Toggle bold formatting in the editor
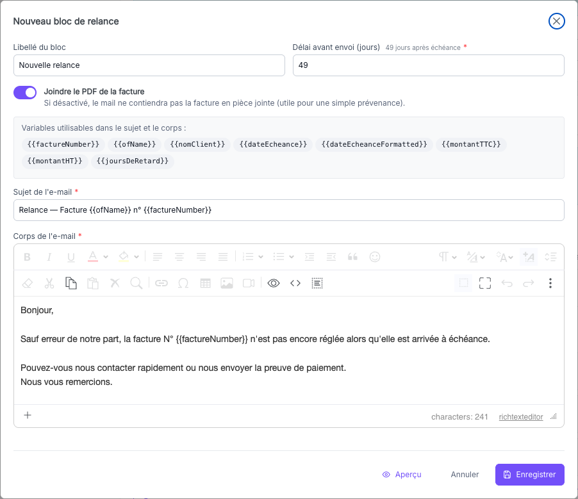The image size is (578, 499). click(28, 257)
